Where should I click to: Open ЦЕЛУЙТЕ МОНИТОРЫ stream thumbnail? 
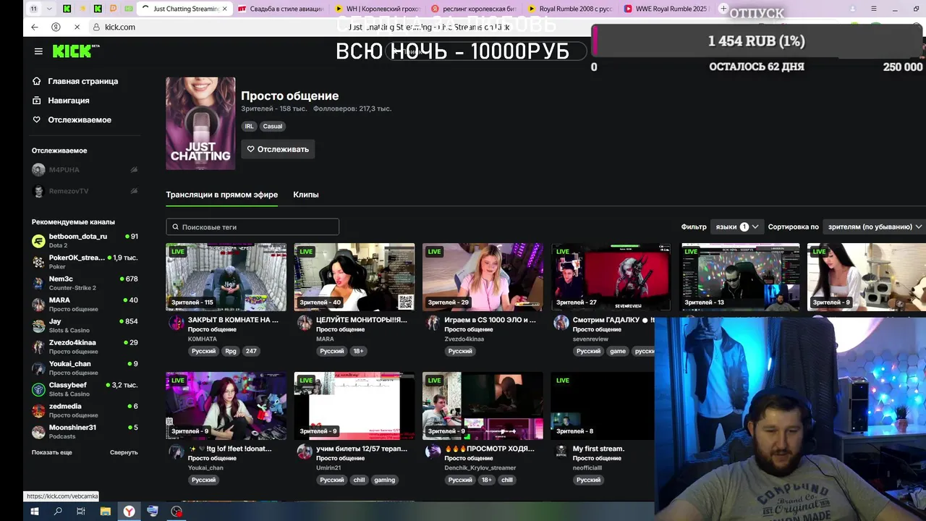click(354, 277)
